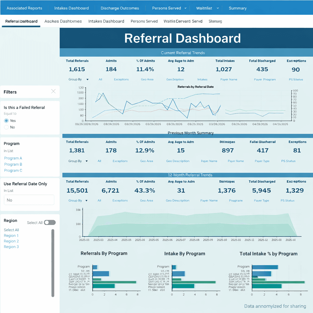Click the Select All link in Region list
Viewport: 313px width, 313px height.
[x=11, y=230]
